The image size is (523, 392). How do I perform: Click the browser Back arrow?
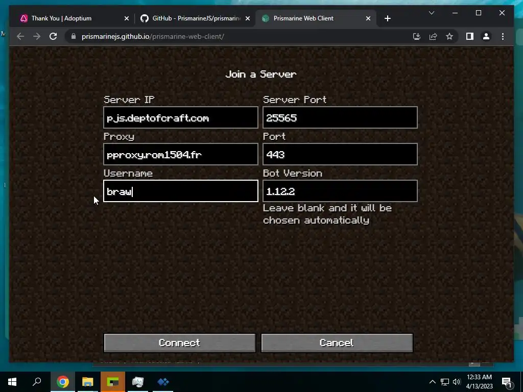pyautogui.click(x=20, y=36)
